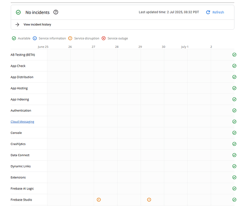
Task: Click Authentication status checkmark
Action: pos(234,110)
